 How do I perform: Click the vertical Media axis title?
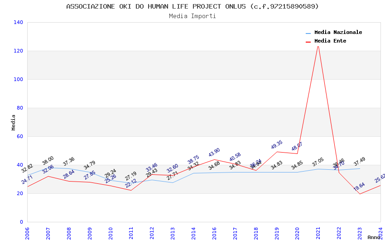13,122
